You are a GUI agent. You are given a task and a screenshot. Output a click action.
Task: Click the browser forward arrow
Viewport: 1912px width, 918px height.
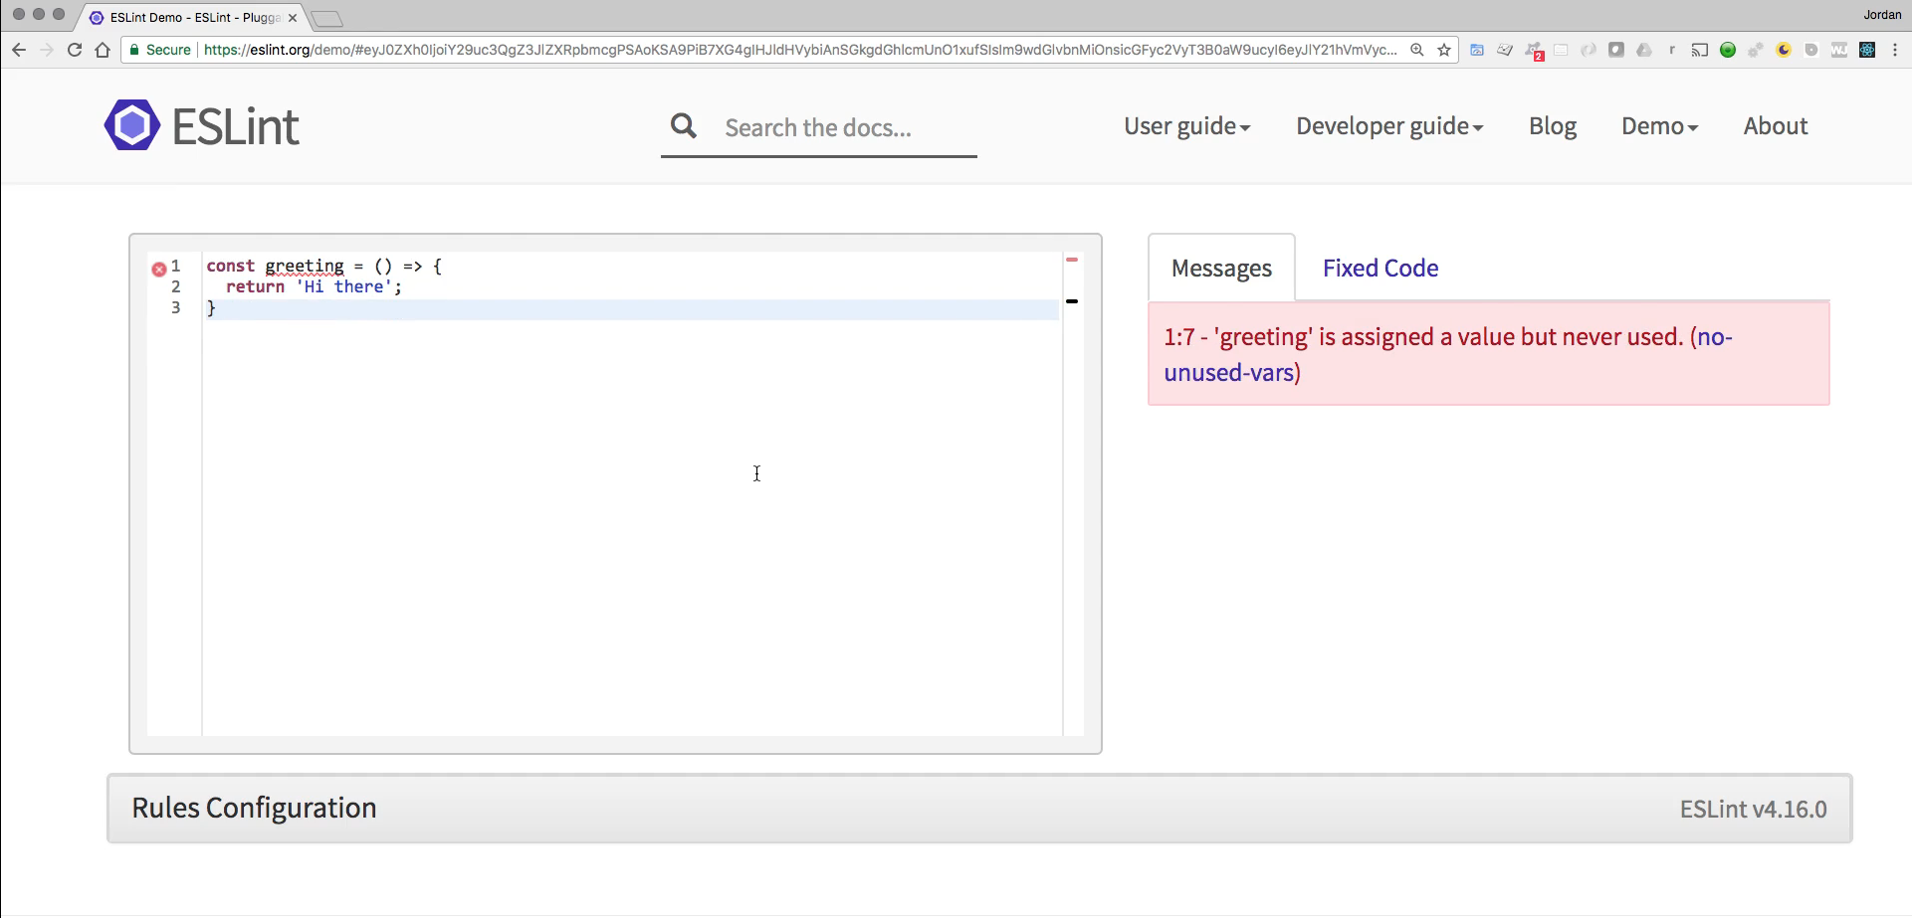point(47,50)
